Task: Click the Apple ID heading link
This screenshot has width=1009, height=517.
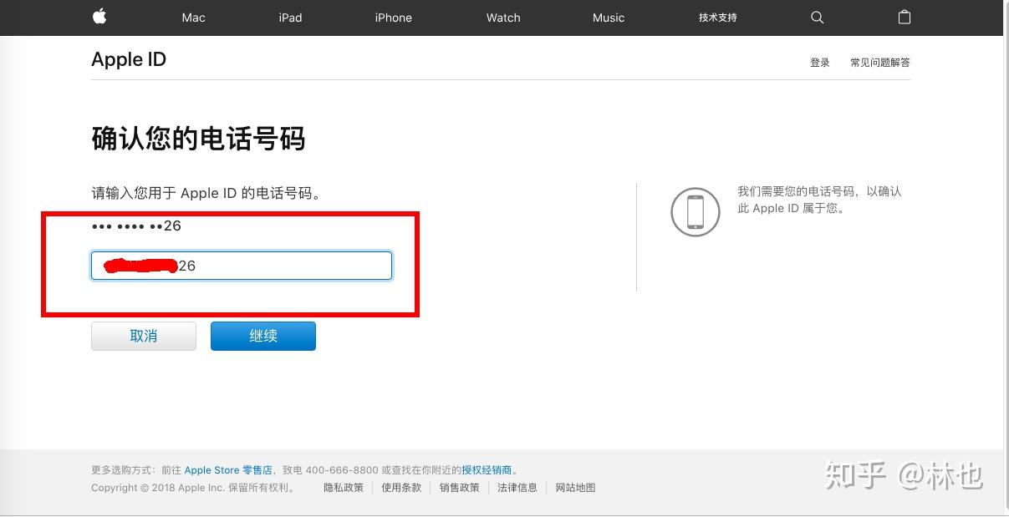Action: coord(128,58)
